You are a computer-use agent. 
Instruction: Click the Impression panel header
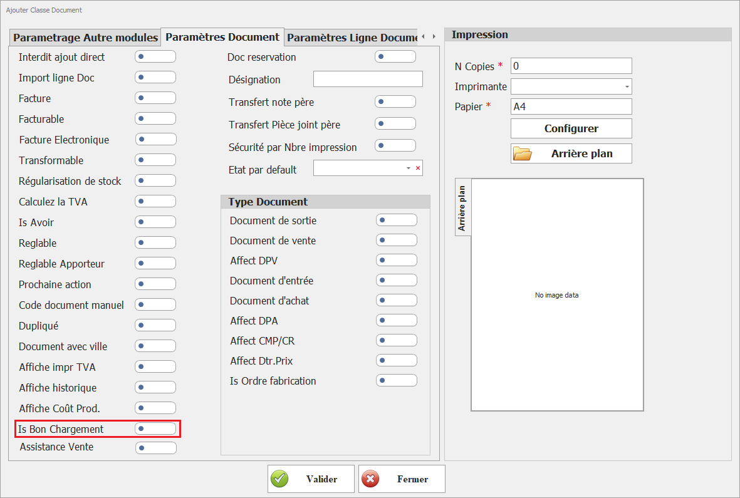[x=588, y=34]
